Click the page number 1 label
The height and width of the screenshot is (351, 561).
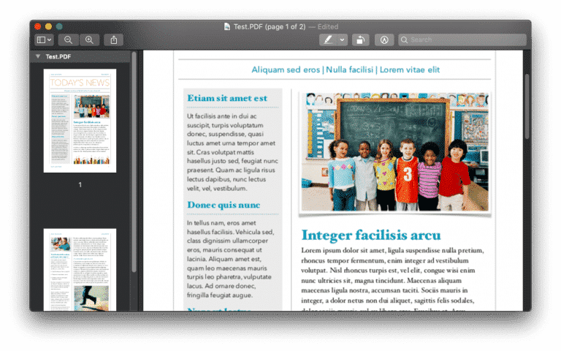coord(80,185)
